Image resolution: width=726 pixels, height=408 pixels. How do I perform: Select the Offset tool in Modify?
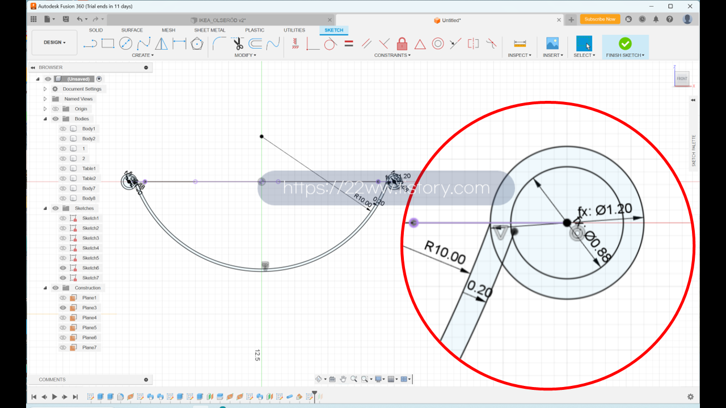pyautogui.click(x=256, y=44)
